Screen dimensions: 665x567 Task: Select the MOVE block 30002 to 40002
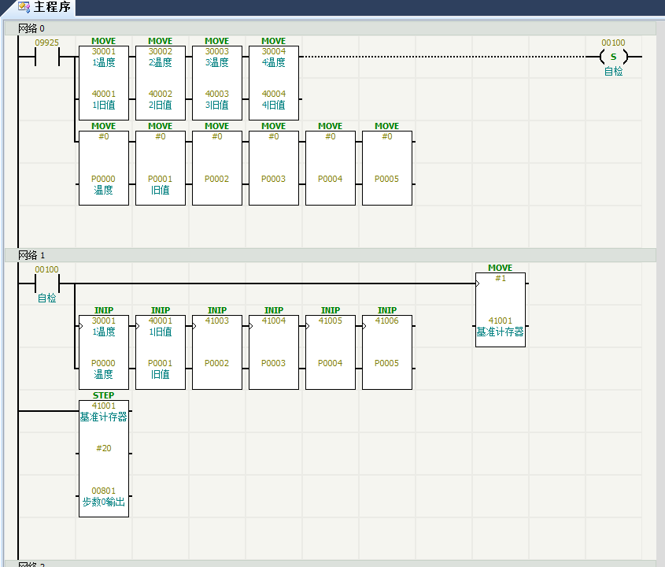point(161,83)
